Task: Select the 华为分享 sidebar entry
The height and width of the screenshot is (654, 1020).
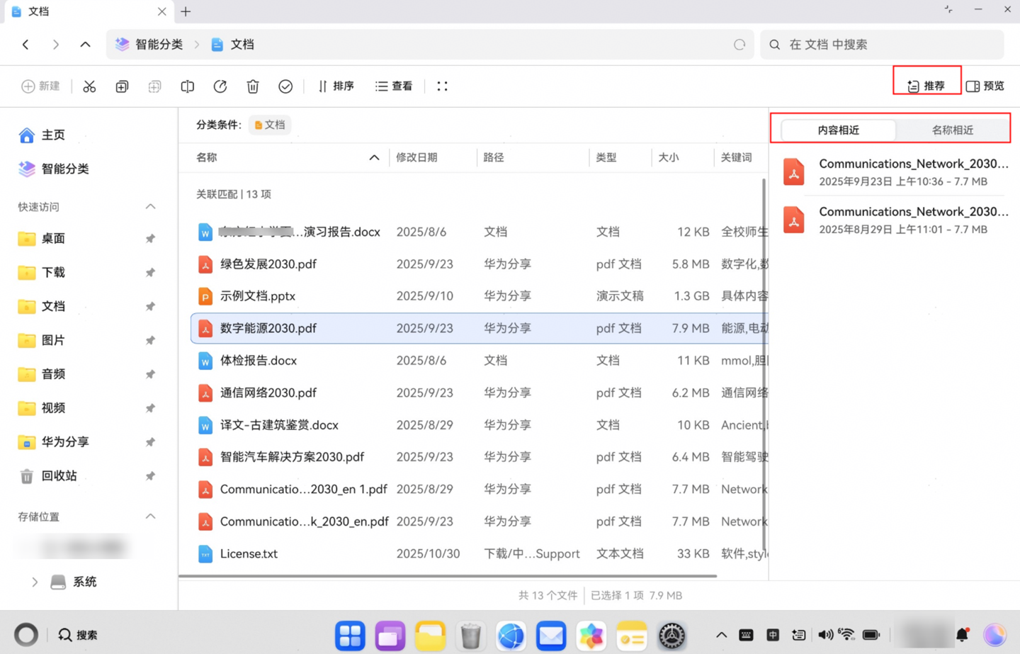Action: point(65,441)
